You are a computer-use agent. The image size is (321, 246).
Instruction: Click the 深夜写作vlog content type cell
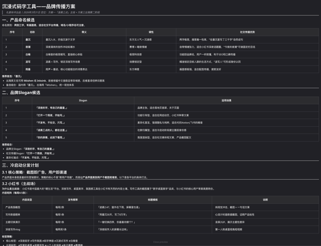click(13, 229)
